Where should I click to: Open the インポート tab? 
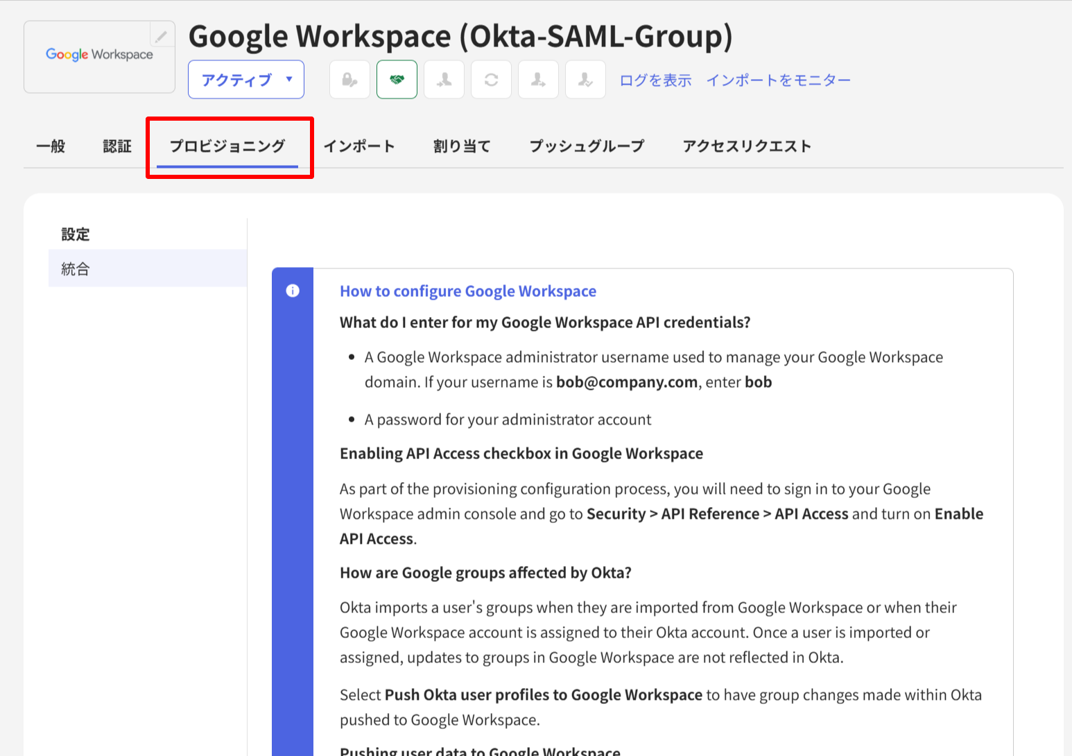pos(359,146)
